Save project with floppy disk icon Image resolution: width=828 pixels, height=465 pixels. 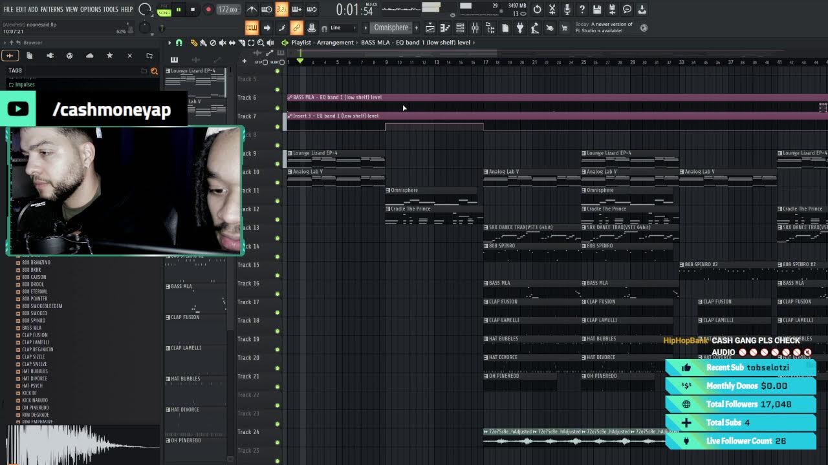tap(596, 10)
